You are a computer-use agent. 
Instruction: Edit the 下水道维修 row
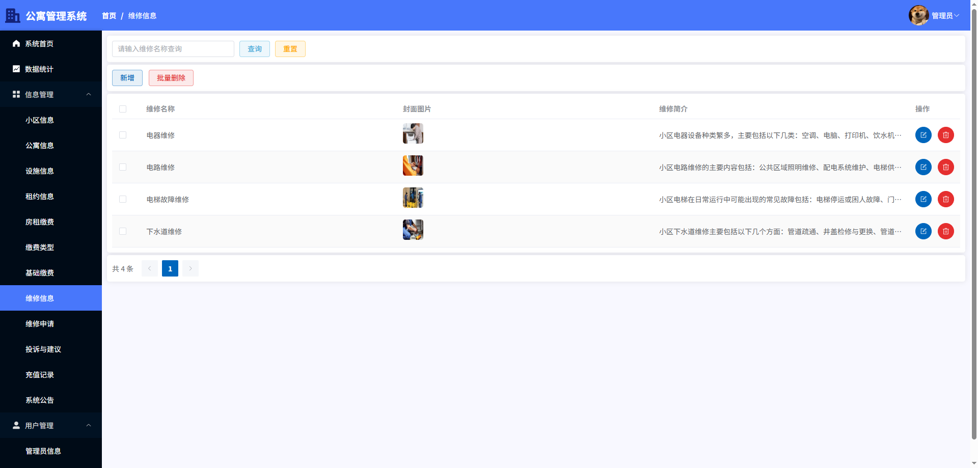tap(923, 231)
